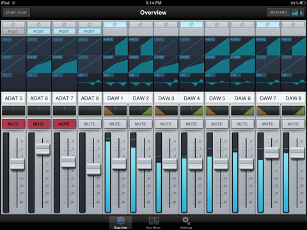Open the Aux Mixer tab
Screen dimensions: 307x230
coord(153,223)
